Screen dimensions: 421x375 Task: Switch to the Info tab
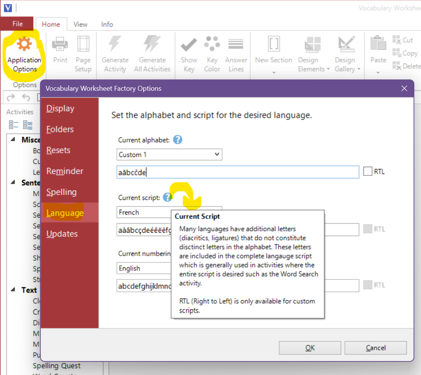click(x=107, y=24)
